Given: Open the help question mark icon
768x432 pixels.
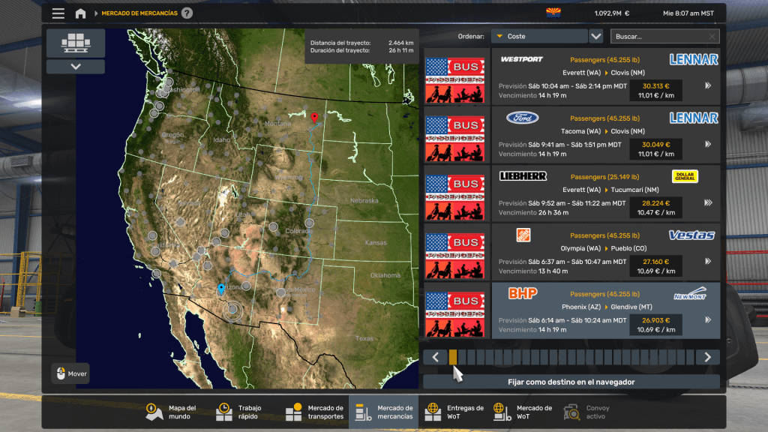Looking at the screenshot, I should (x=187, y=13).
